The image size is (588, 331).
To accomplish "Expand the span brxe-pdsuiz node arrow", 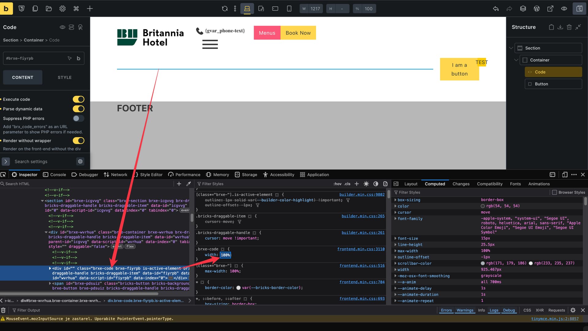I will pos(50,284).
